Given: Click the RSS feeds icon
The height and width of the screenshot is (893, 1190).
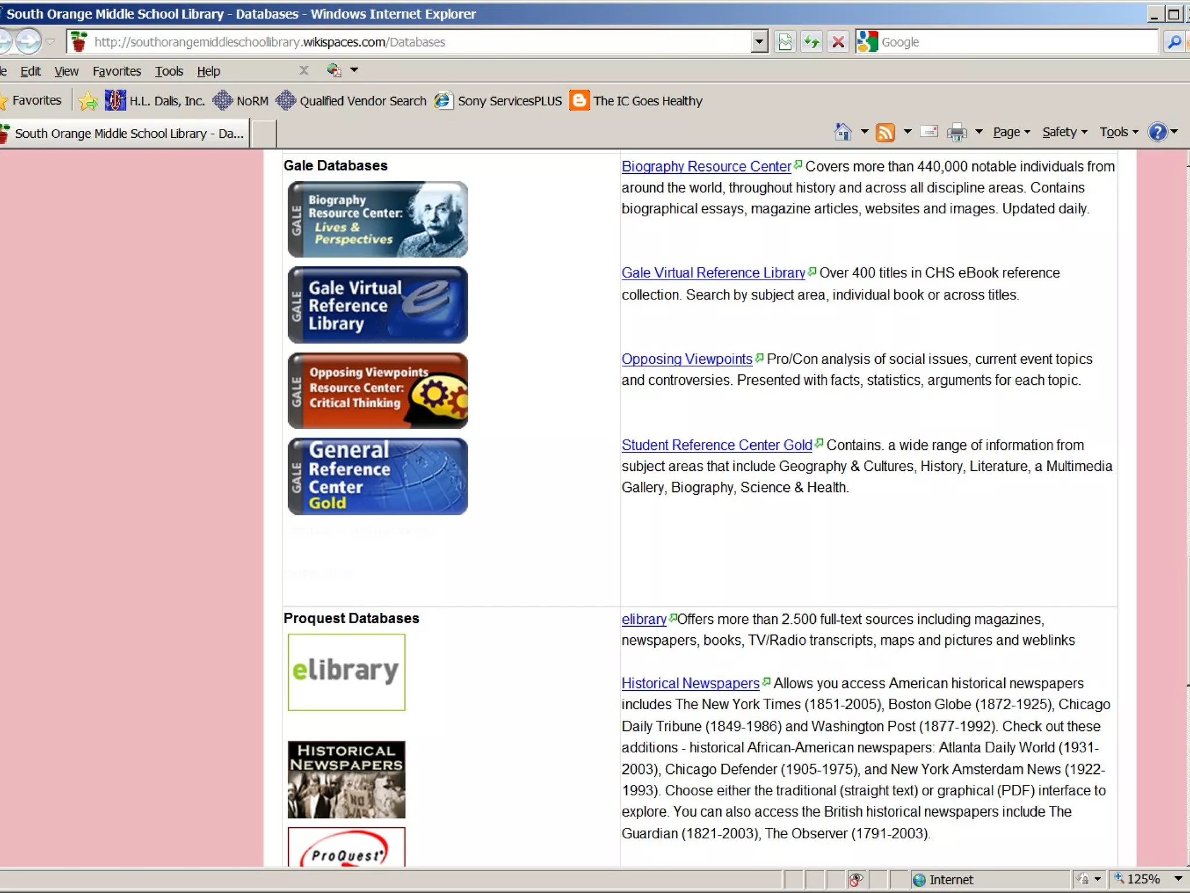Looking at the screenshot, I should (885, 133).
